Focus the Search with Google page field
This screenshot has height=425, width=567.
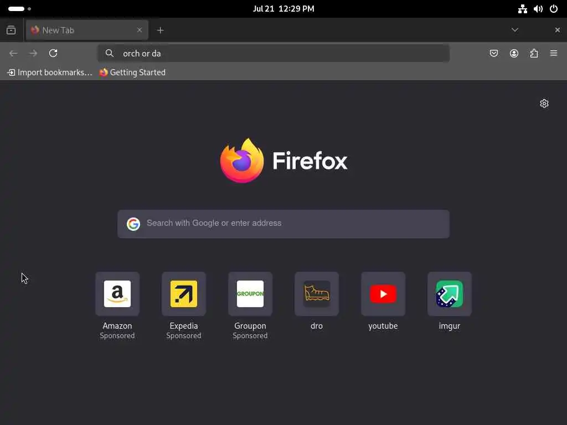283,224
